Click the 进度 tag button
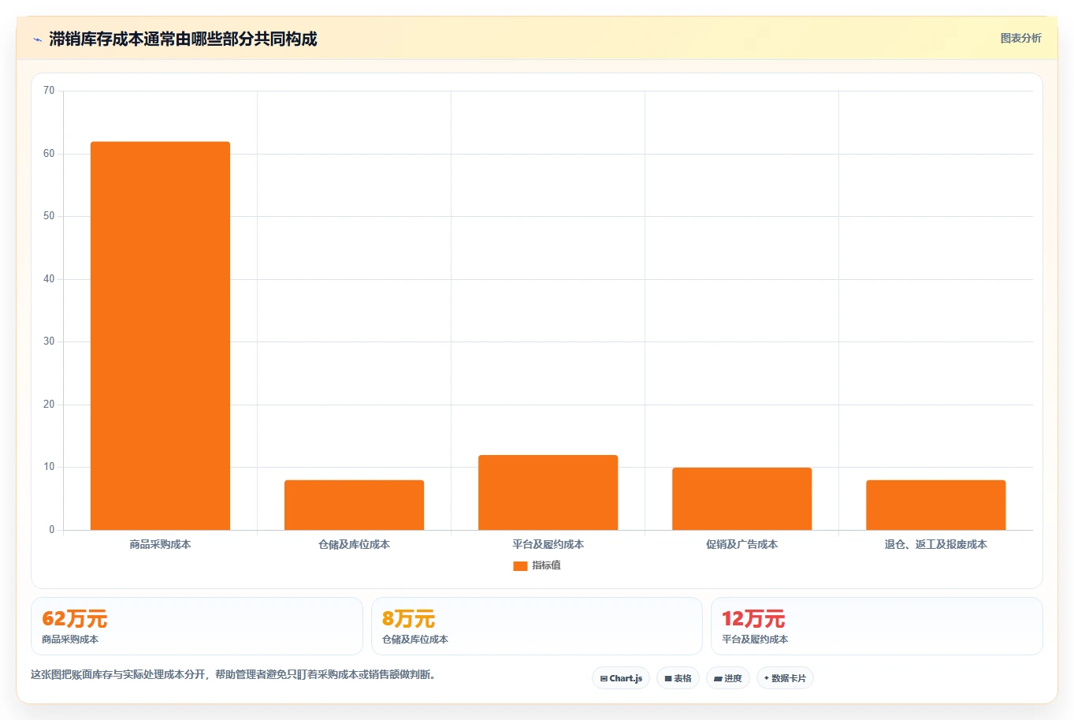 click(x=728, y=678)
